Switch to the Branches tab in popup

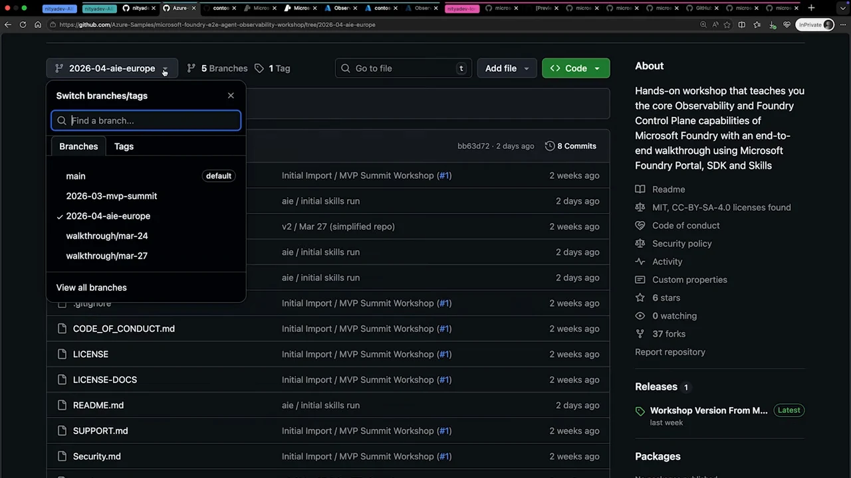(78, 146)
